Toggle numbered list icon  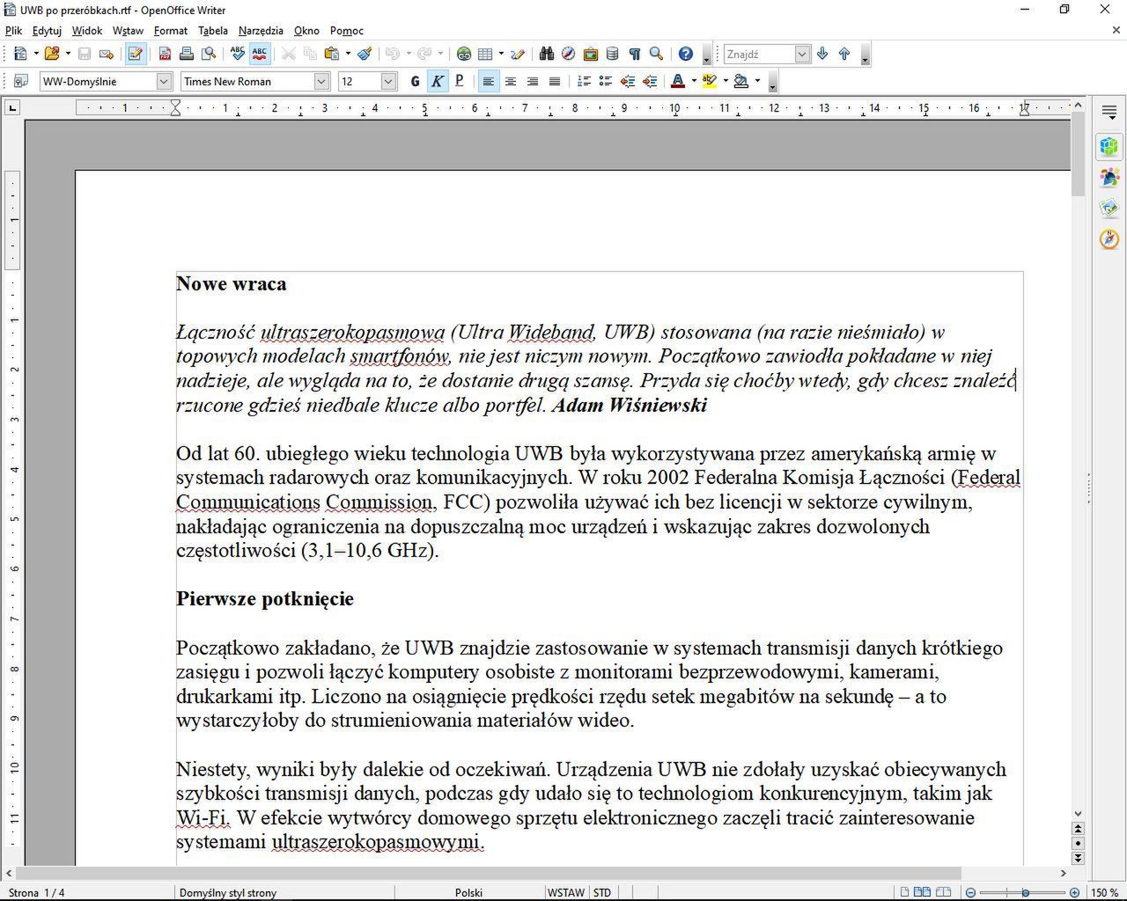click(x=584, y=81)
